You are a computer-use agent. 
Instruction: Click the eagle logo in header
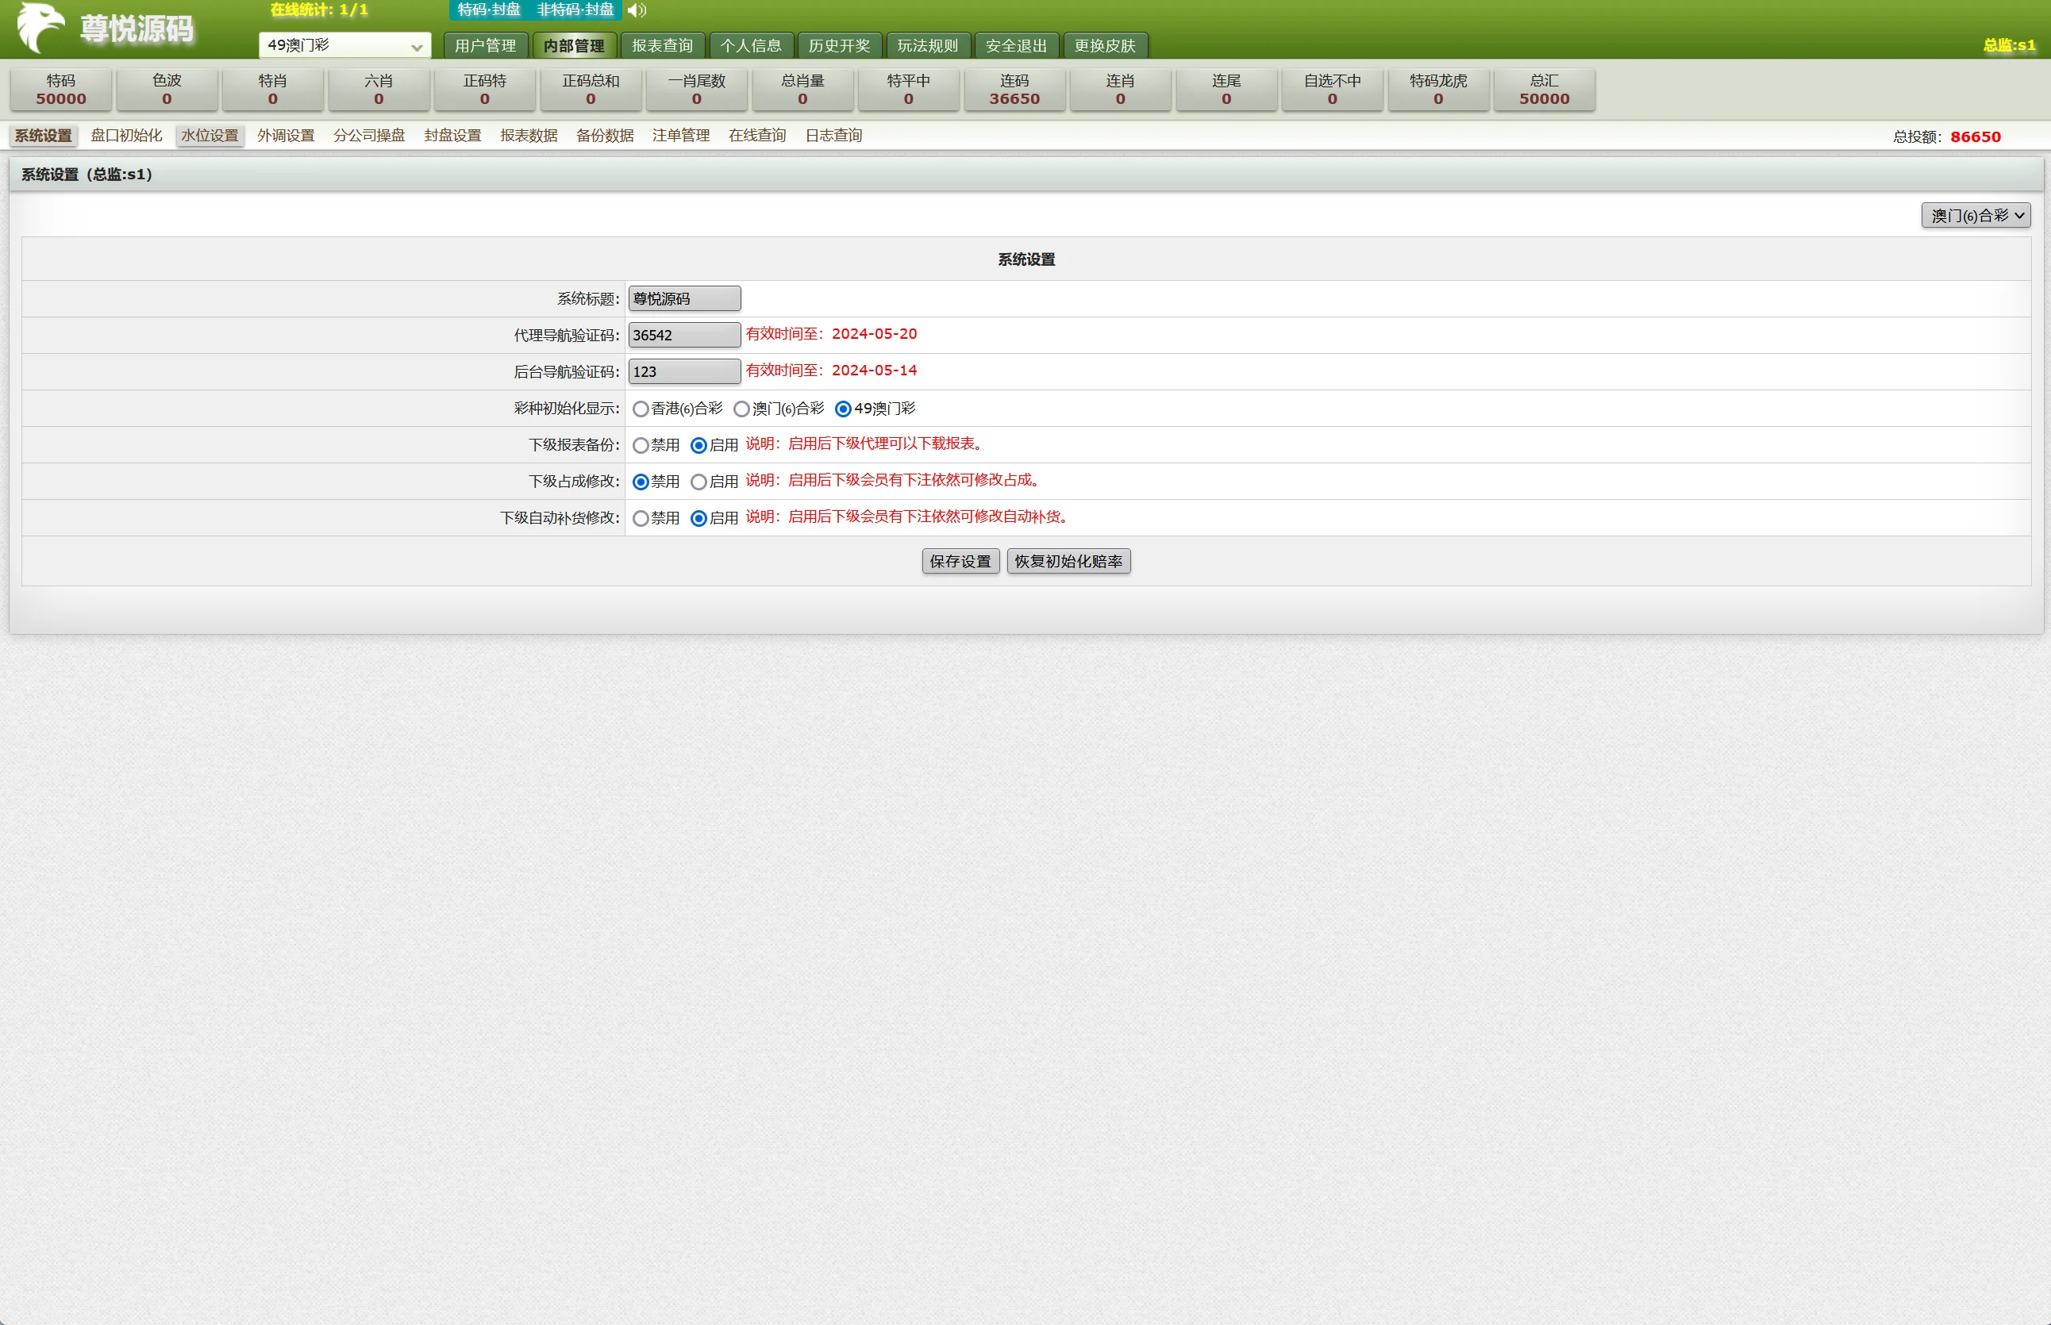(40, 28)
